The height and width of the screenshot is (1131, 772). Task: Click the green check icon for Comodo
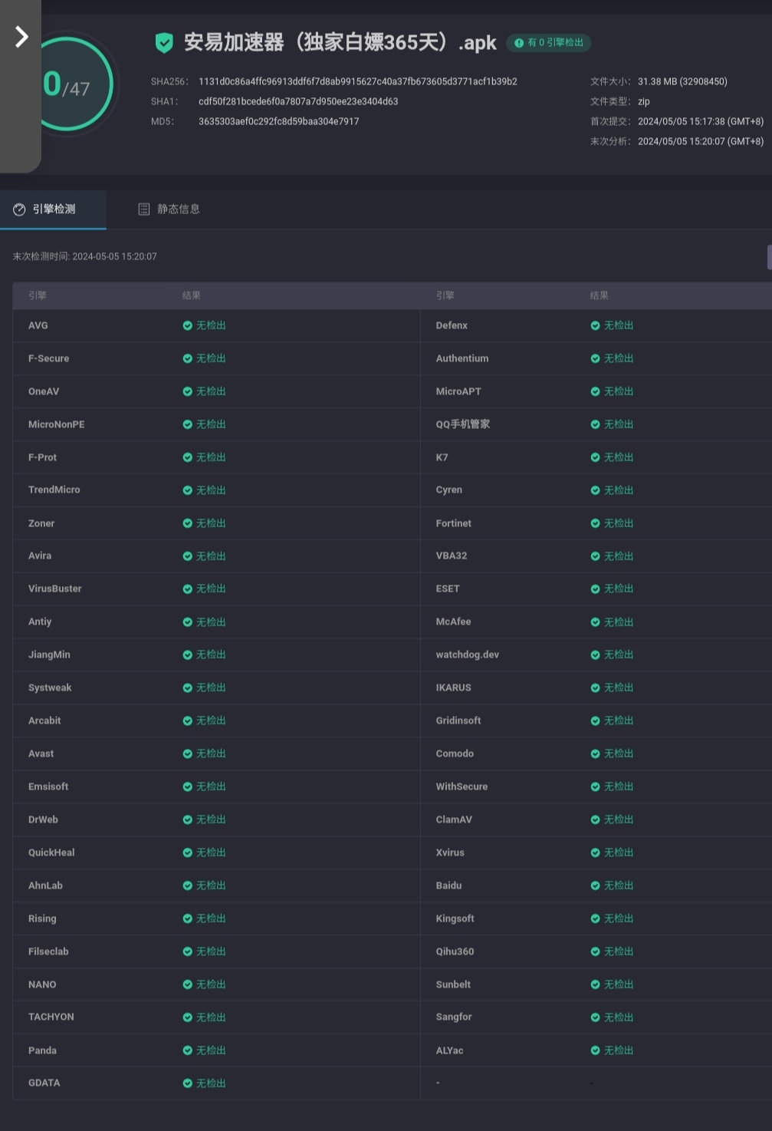(595, 754)
